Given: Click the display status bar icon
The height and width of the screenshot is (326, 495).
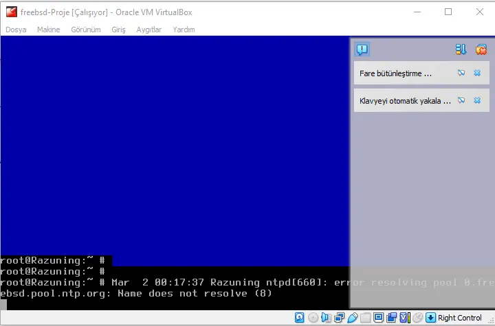Looking at the screenshot, I should pos(379,318).
